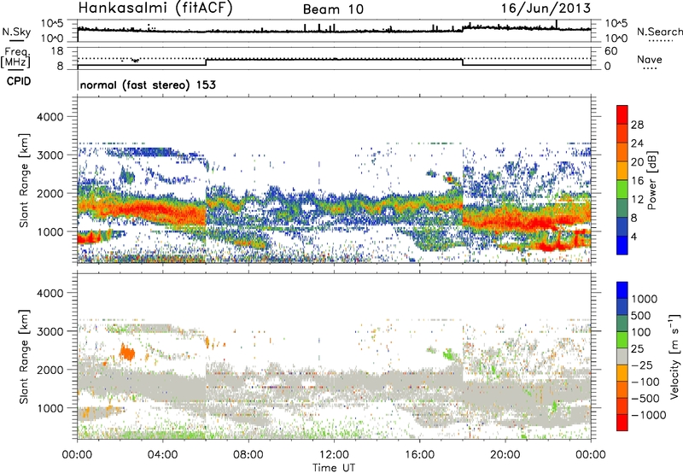
Task: Click the 'Nave' legend label
Action: (x=650, y=59)
